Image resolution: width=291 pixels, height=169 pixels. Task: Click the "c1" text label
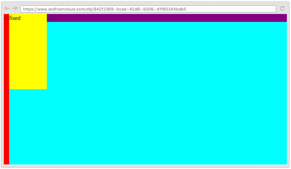click(6, 18)
